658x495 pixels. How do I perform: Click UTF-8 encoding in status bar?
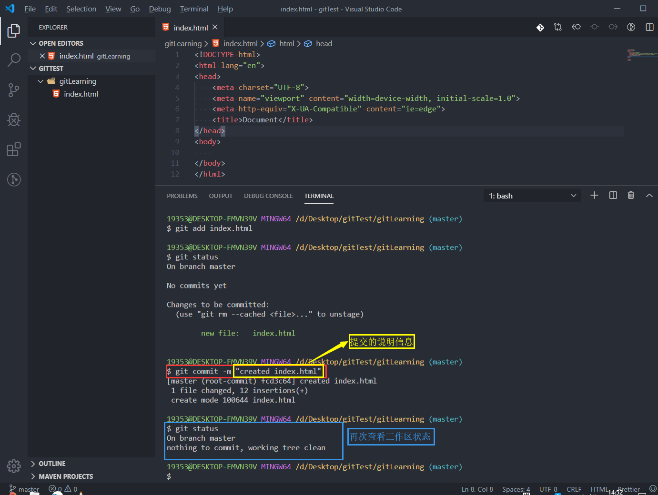(x=548, y=489)
